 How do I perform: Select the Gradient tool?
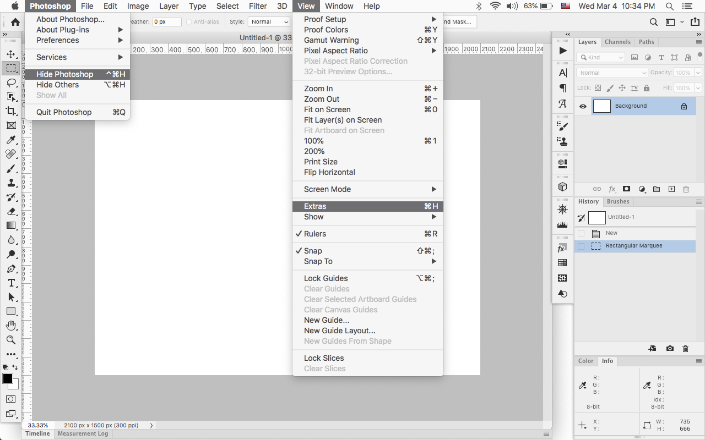pyautogui.click(x=10, y=226)
